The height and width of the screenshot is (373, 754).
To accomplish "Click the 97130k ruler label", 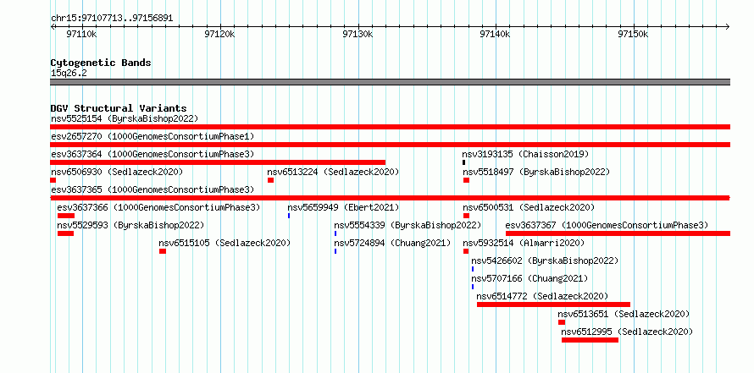I will tap(358, 34).
